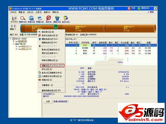The image size is (166, 124).
Task: Select 调整分区大小 (Ctrl_F11) menu entry
Action: coord(52,65)
